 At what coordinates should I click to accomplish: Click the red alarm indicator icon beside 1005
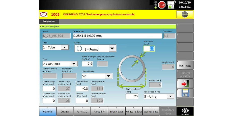(43, 14)
